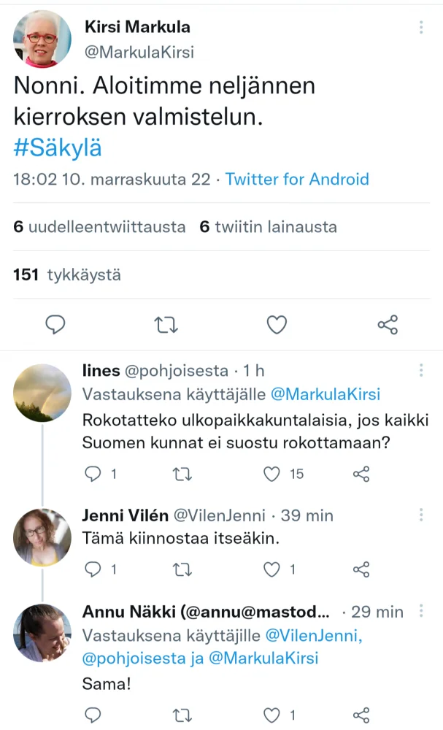443x730 pixels.
Task: Share Annu Näkki's reply
Action: tap(361, 715)
